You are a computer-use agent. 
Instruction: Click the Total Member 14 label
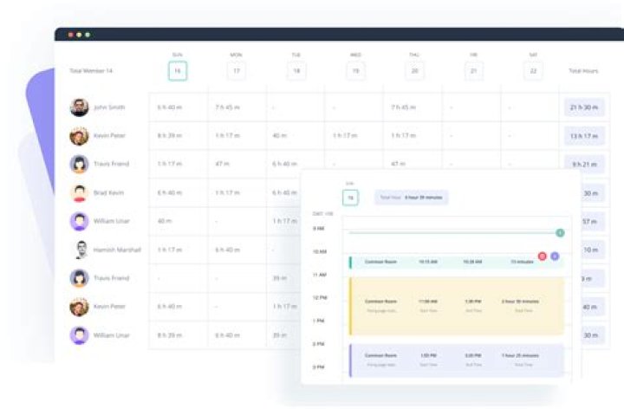[91, 71]
